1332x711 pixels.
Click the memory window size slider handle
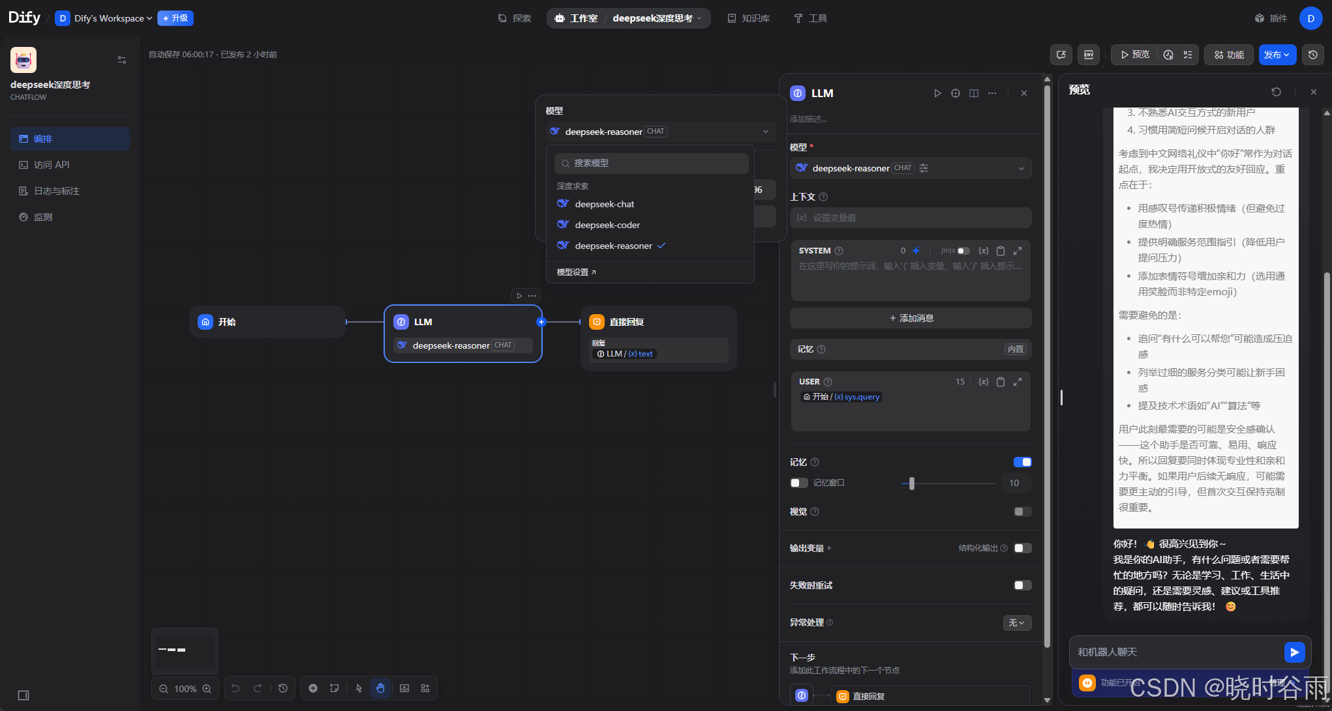coord(912,484)
